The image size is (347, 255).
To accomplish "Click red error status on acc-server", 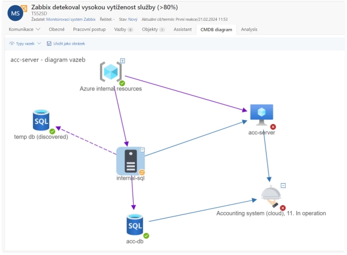I will pos(273,127).
